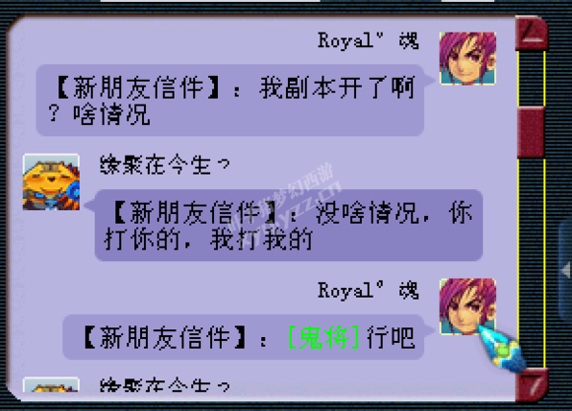Image resolution: width=572 pixels, height=411 pixels.
Task: Click Royal' 魂 avatar next to 鬼将 message
Action: (x=467, y=307)
